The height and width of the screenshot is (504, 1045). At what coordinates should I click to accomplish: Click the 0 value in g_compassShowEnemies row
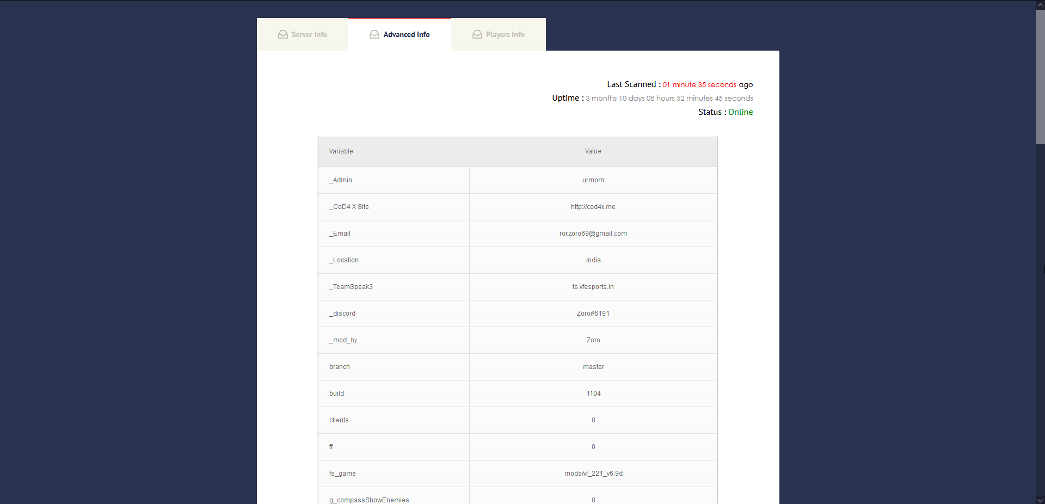(593, 500)
